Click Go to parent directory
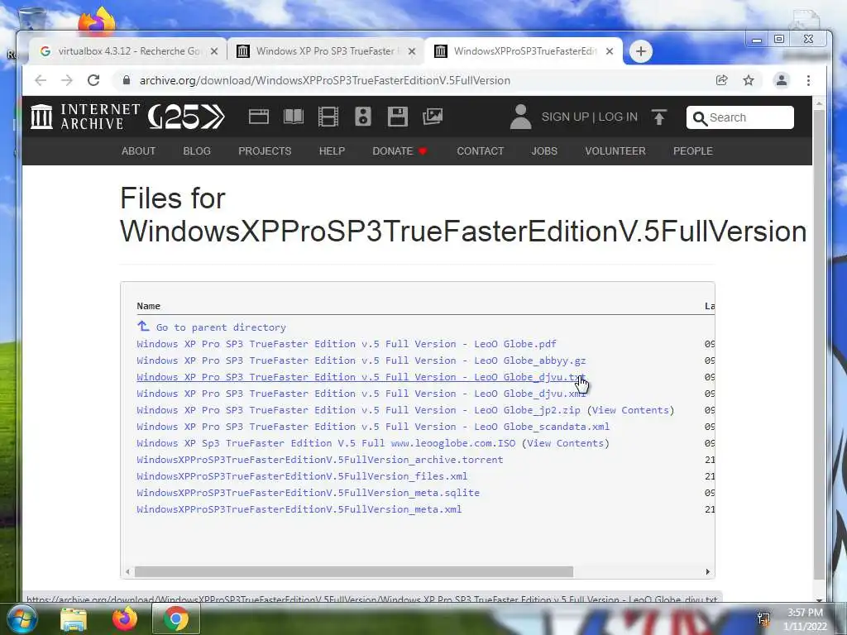 211,327
